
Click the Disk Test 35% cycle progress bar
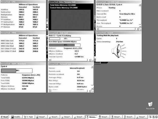coord(65,39)
